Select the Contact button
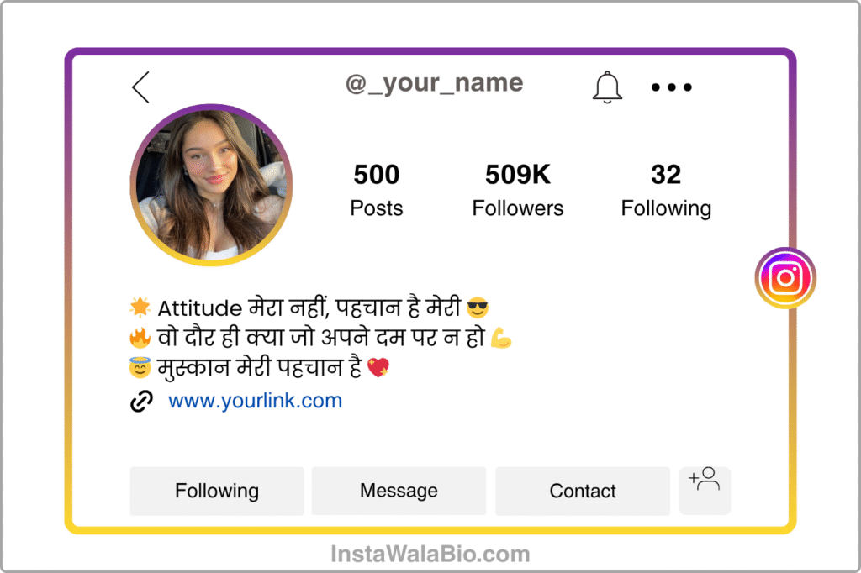The image size is (861, 573). (x=583, y=491)
